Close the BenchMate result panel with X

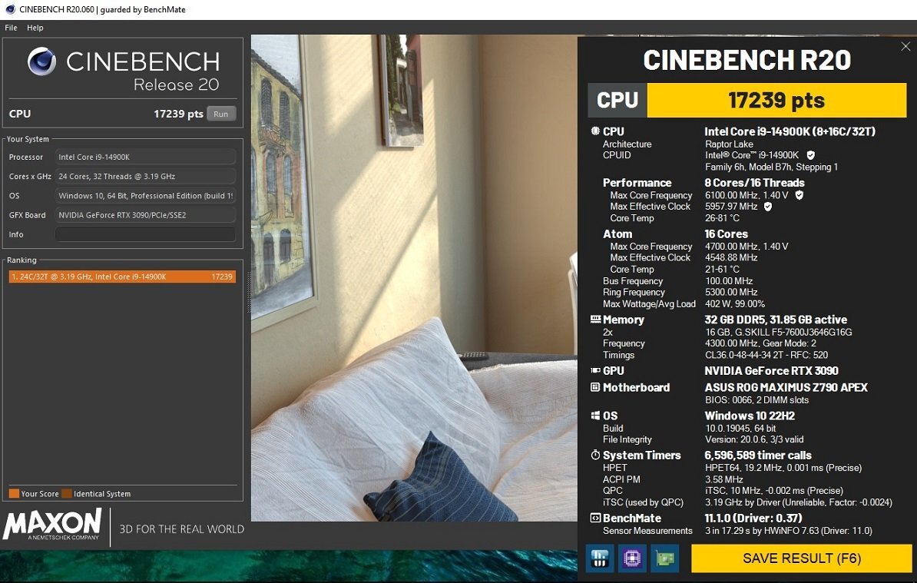click(x=905, y=46)
